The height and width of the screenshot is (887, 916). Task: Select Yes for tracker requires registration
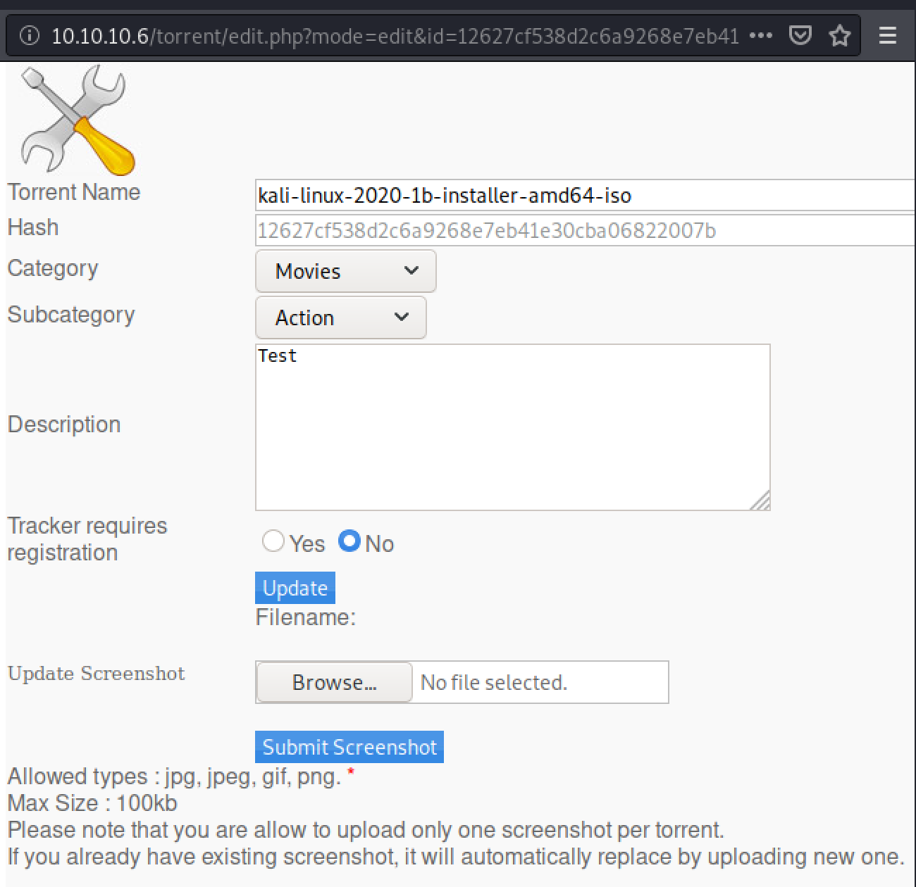pyautogui.click(x=273, y=541)
